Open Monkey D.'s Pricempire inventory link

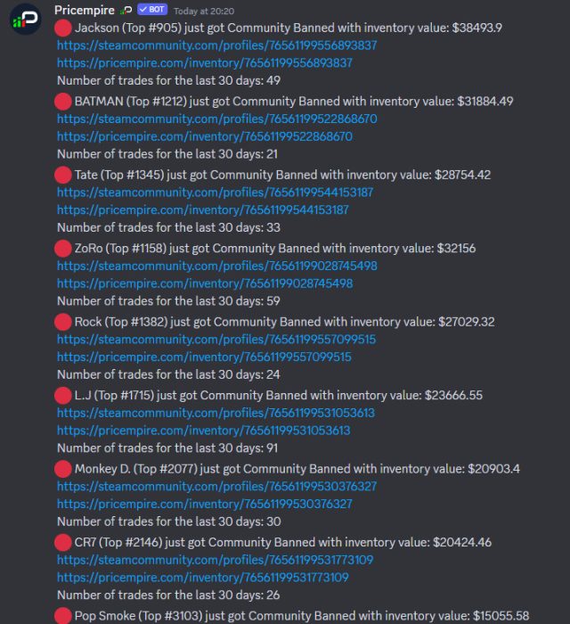(204, 504)
